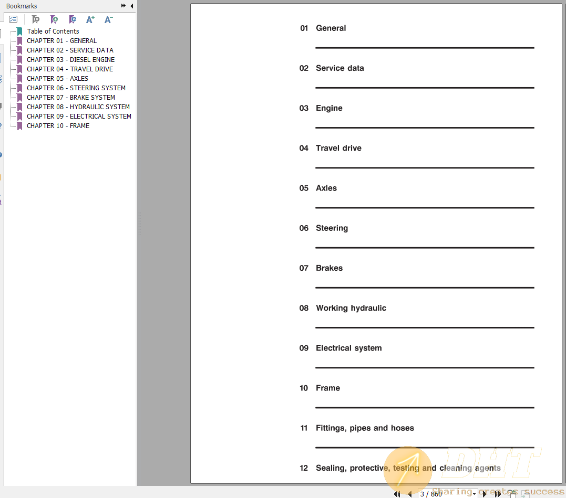Increase bookmark text size with A+ icon
This screenshot has width=566, height=498.
(90, 19)
